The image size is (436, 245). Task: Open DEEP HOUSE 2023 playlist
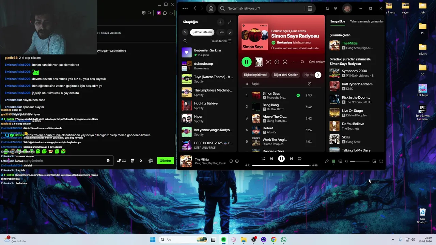(x=207, y=145)
